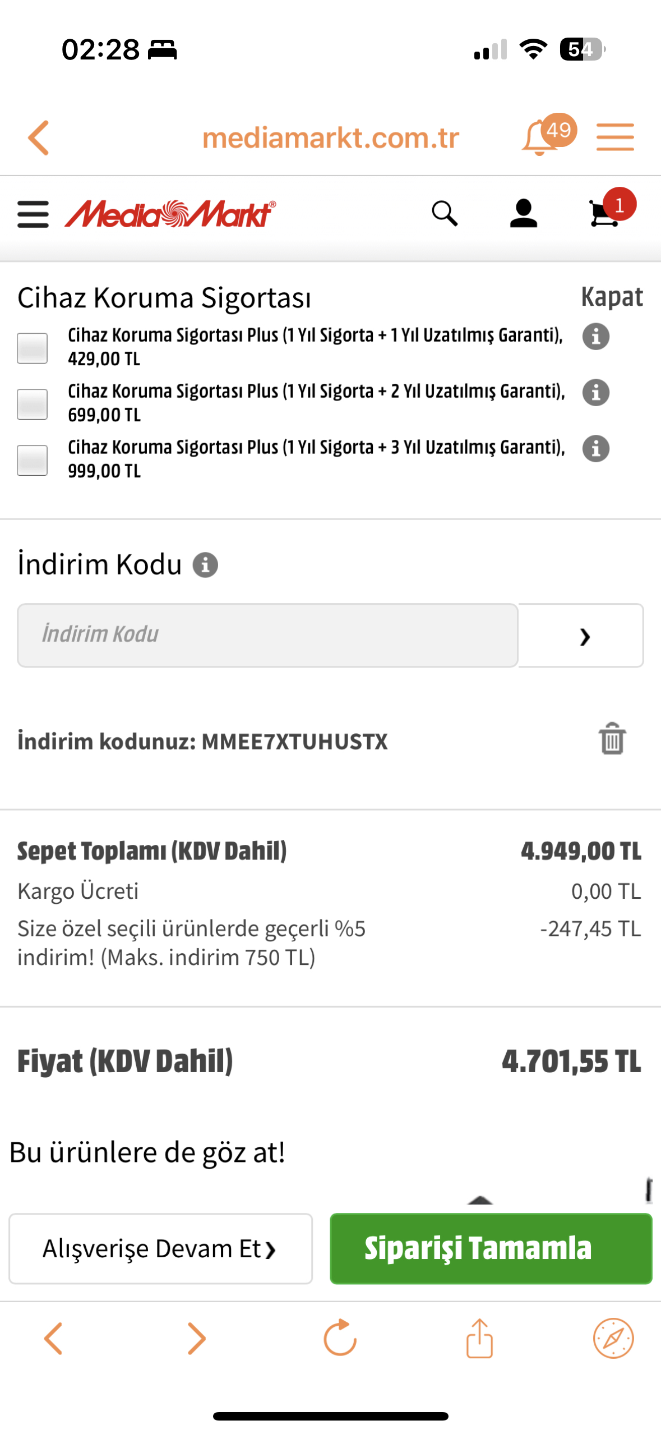This screenshot has width=661, height=1434.
Task: Collapse insurance section with Kapat
Action: pyautogui.click(x=611, y=297)
